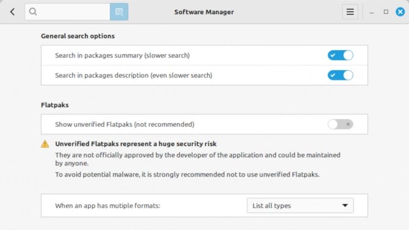Open the List all types dropdown
Screen dimensions: 409x230
300,206
